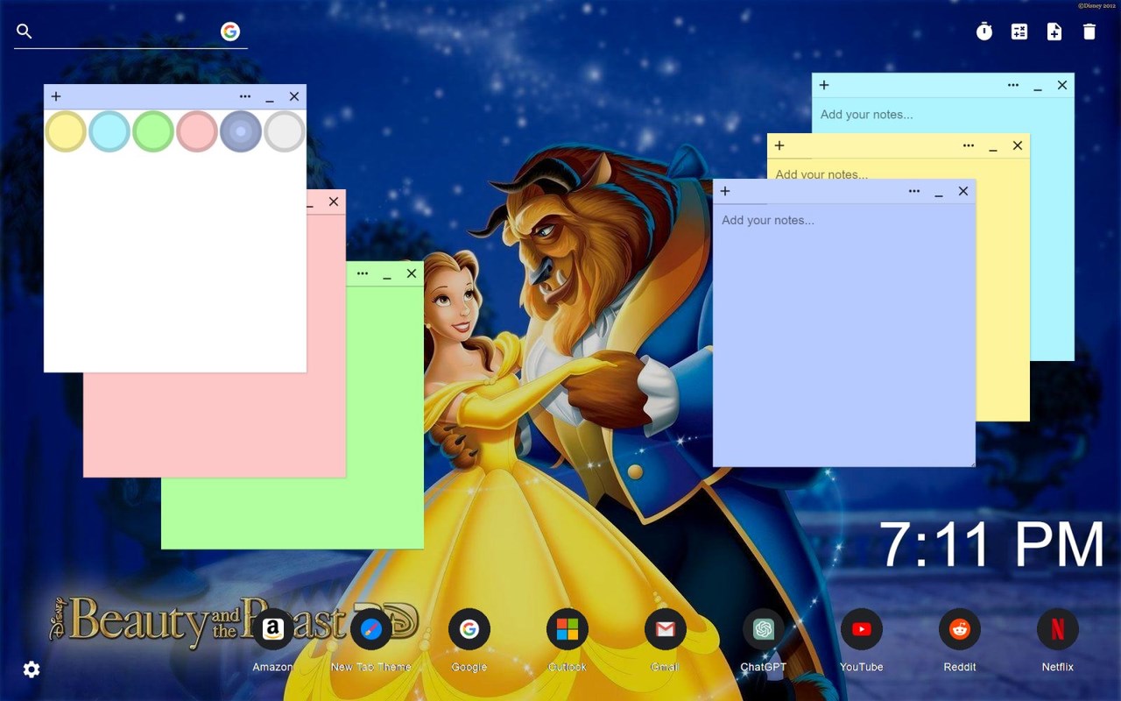The height and width of the screenshot is (701, 1121).
Task: Minimize the periwinkle sticky note
Action: [939, 192]
